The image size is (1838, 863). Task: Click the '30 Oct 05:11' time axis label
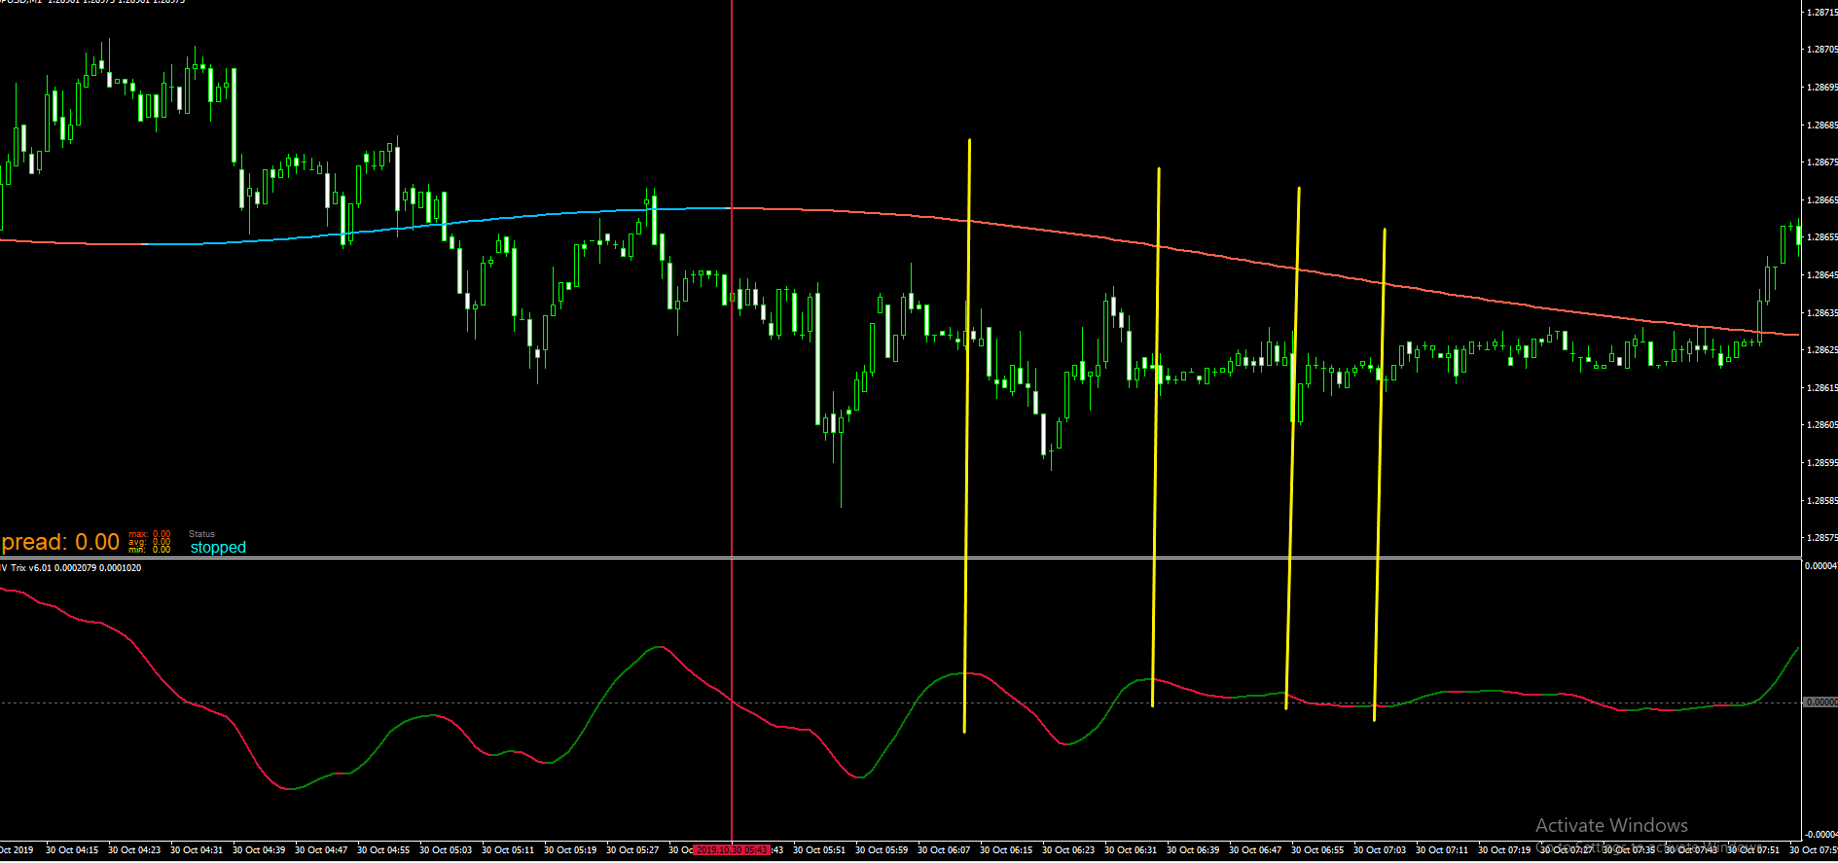(508, 849)
